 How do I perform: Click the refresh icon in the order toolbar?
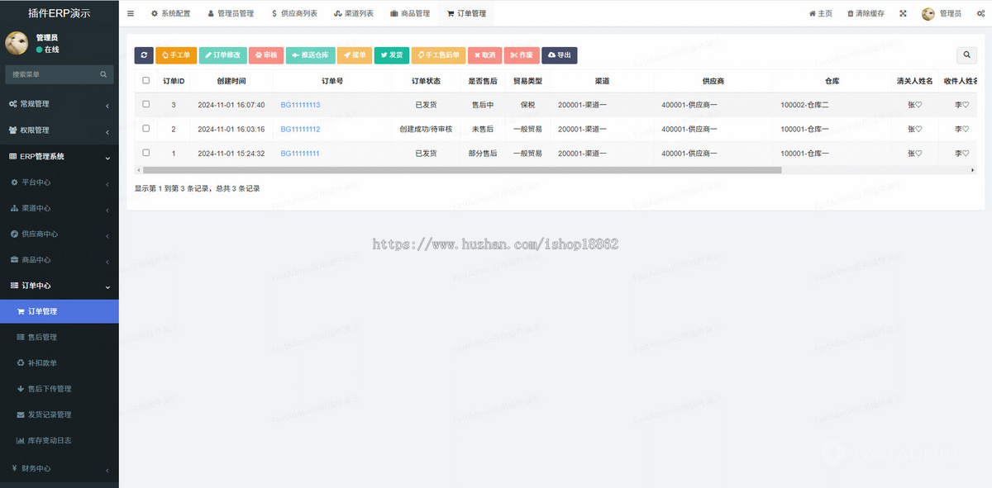(144, 54)
